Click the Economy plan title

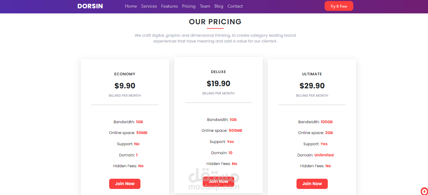(125, 74)
